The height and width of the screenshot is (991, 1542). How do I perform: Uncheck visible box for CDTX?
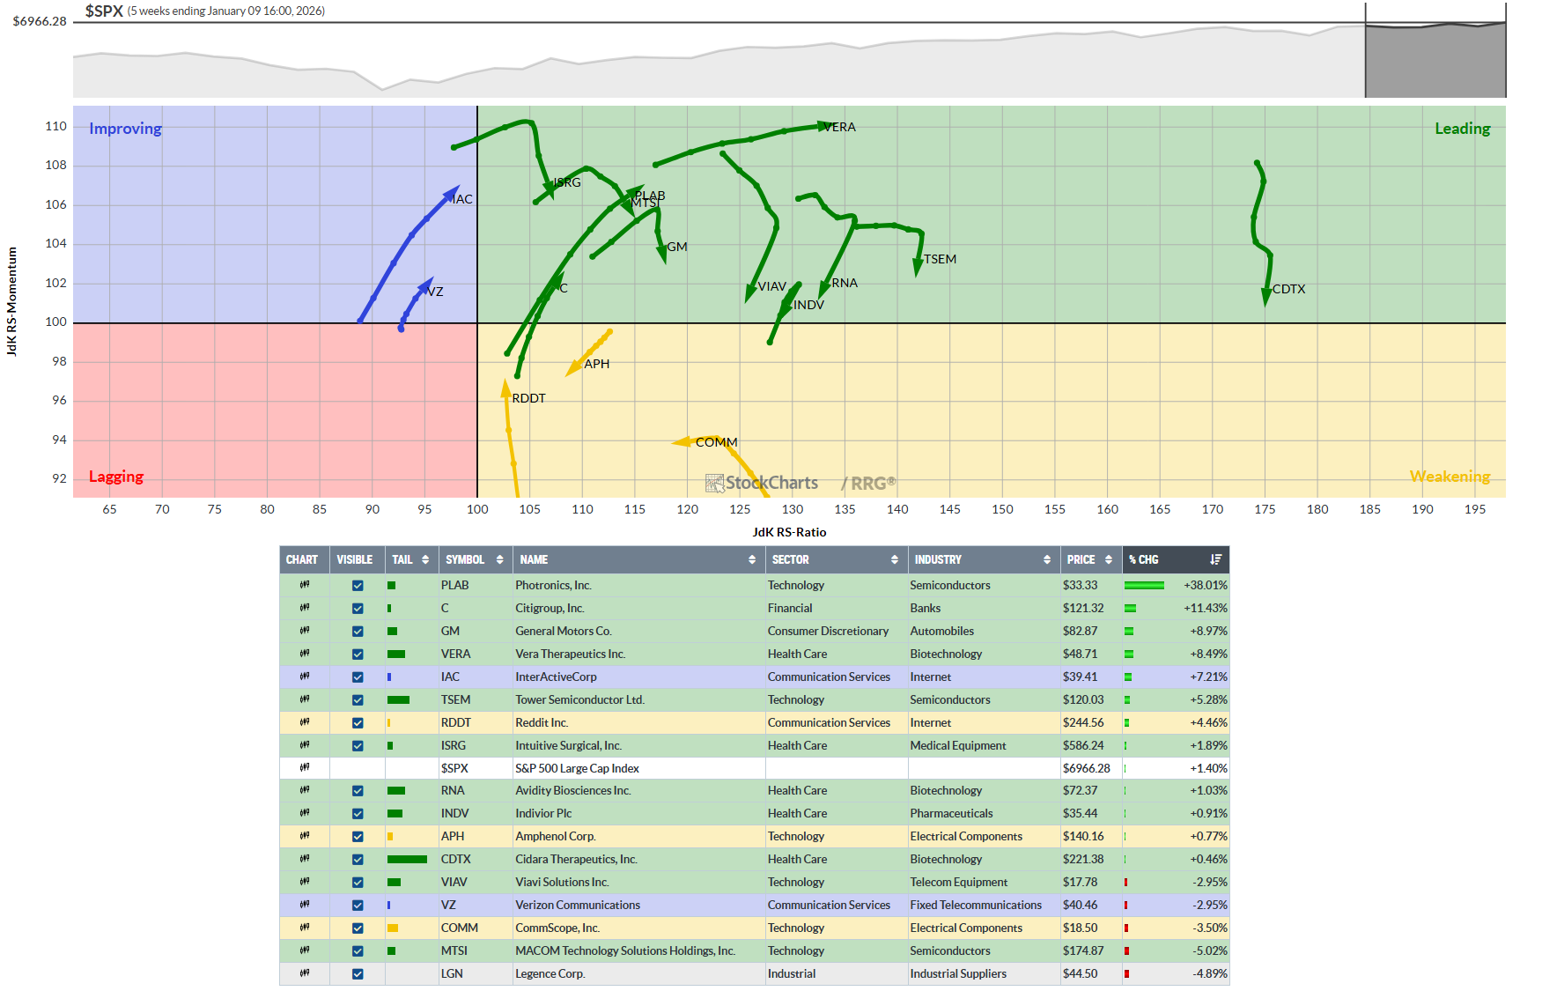(x=358, y=859)
